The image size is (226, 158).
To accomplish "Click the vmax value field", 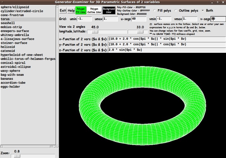I will coord(190,19).
